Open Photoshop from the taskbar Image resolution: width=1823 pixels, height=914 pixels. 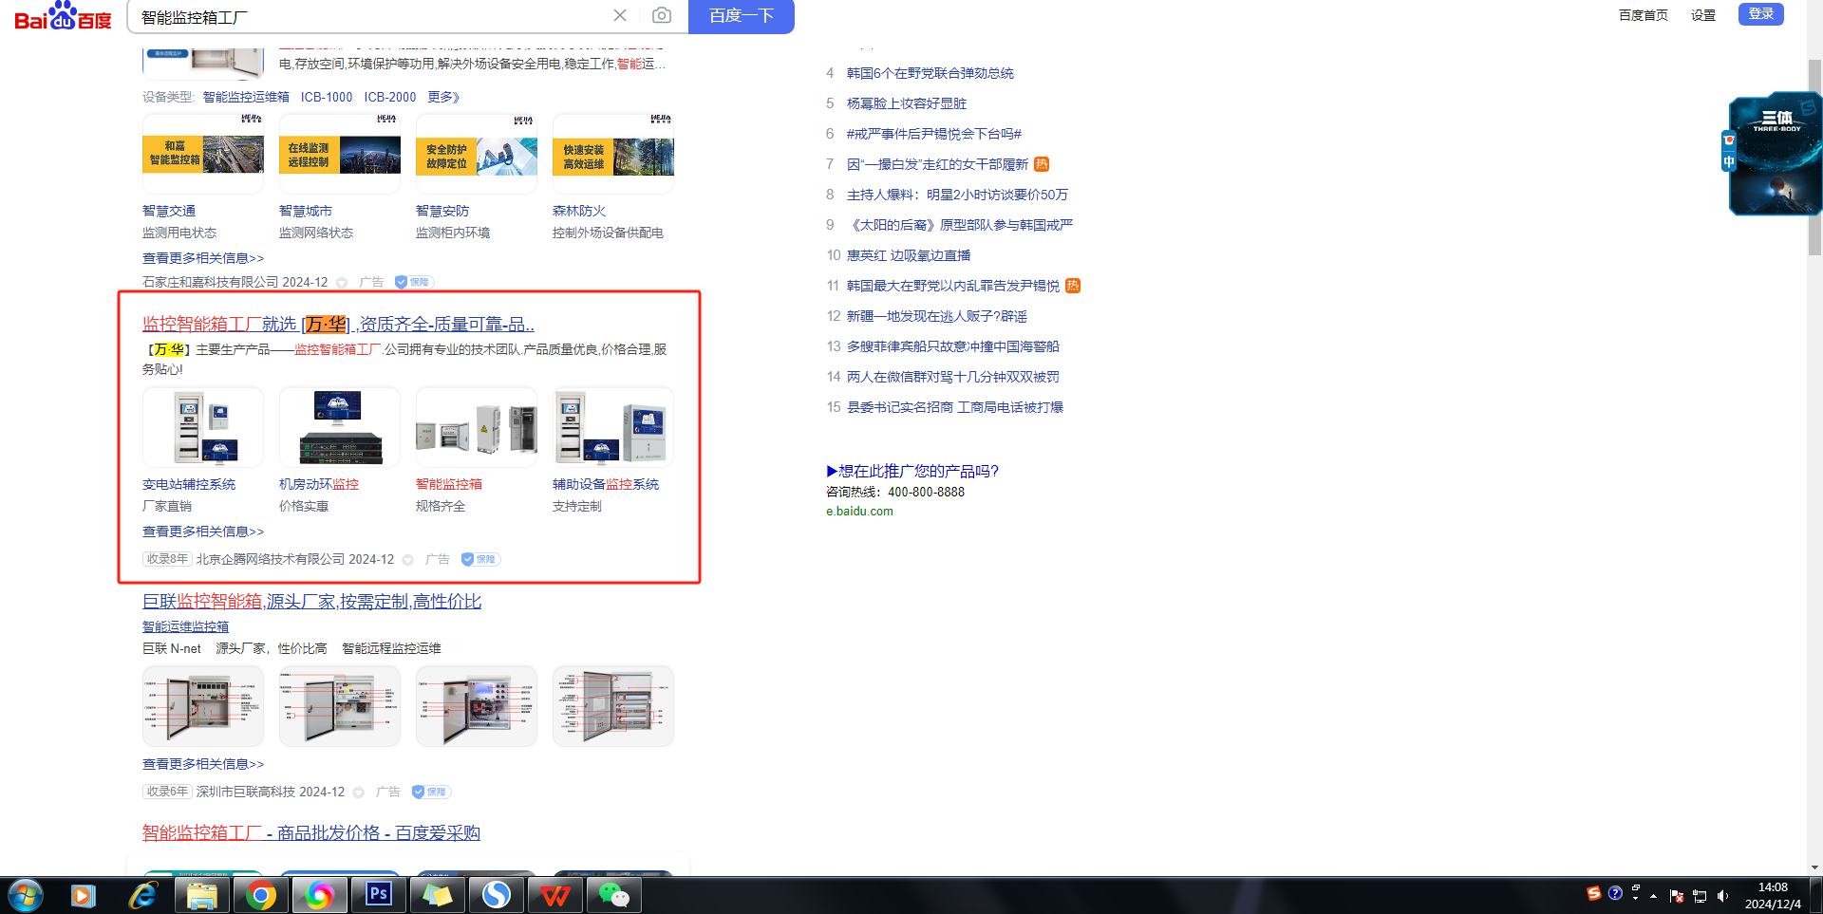[378, 895]
